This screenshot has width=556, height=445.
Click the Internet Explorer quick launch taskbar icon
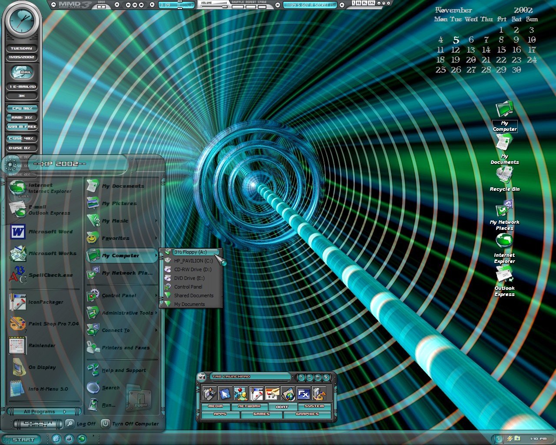(56, 438)
